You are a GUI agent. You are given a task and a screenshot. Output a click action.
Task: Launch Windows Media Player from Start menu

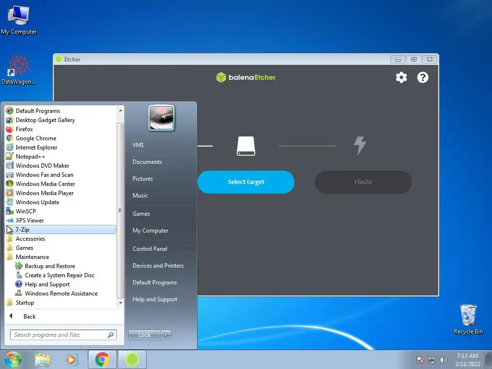click(x=61, y=193)
